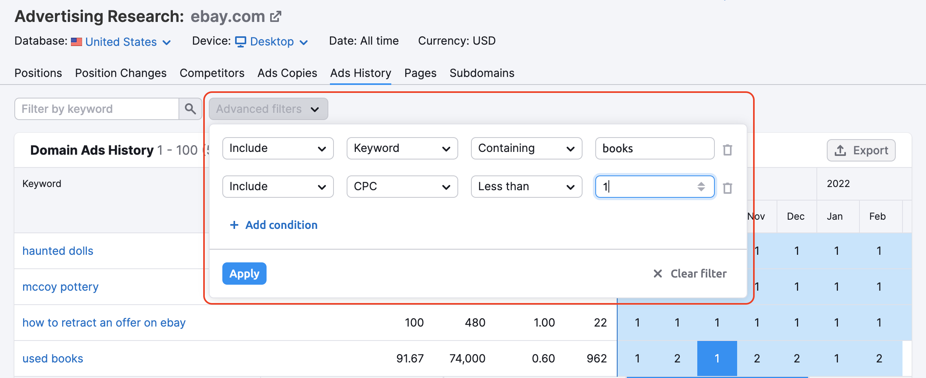Click Clear filter
This screenshot has width=926, height=378.
[690, 274]
